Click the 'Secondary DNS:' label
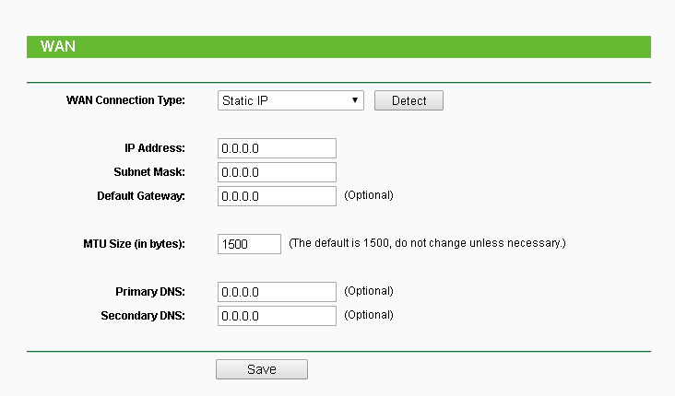Screen dimensions: 675x396 click(x=143, y=315)
